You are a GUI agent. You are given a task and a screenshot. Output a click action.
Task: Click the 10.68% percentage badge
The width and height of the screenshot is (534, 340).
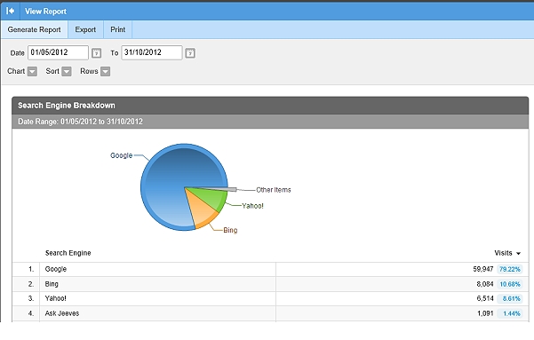509,284
